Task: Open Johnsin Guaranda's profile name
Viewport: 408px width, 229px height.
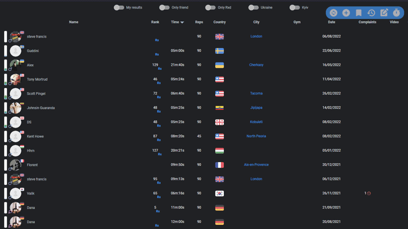Action: [x=41, y=108]
